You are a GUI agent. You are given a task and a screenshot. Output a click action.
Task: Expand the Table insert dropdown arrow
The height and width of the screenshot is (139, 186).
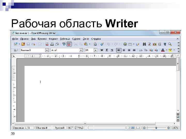[x=134, y=44]
